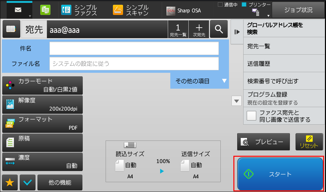Open フォーマット PDF setting
326x192 pixels.
pyautogui.click(x=42, y=124)
